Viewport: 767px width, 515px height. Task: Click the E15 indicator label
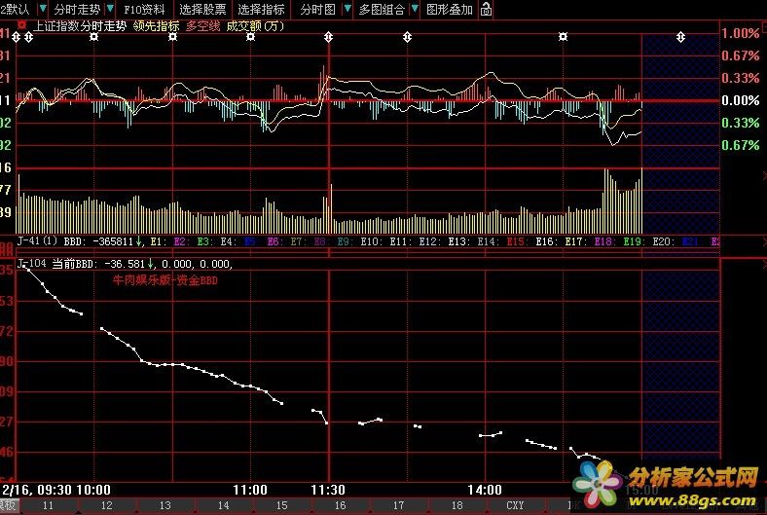pos(518,241)
